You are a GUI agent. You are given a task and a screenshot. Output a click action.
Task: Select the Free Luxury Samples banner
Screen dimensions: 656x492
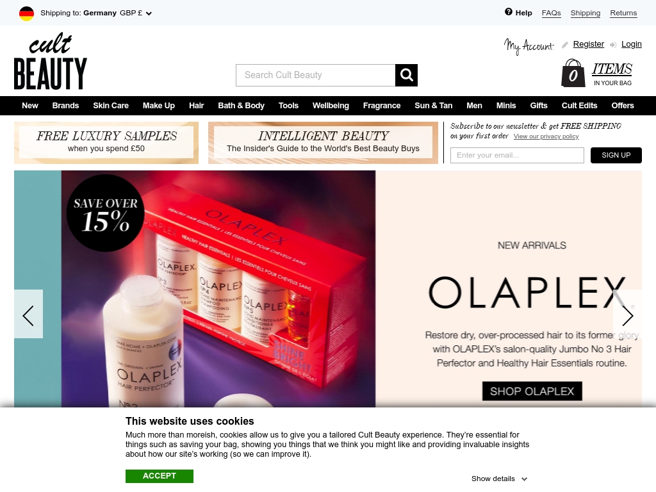pyautogui.click(x=106, y=143)
